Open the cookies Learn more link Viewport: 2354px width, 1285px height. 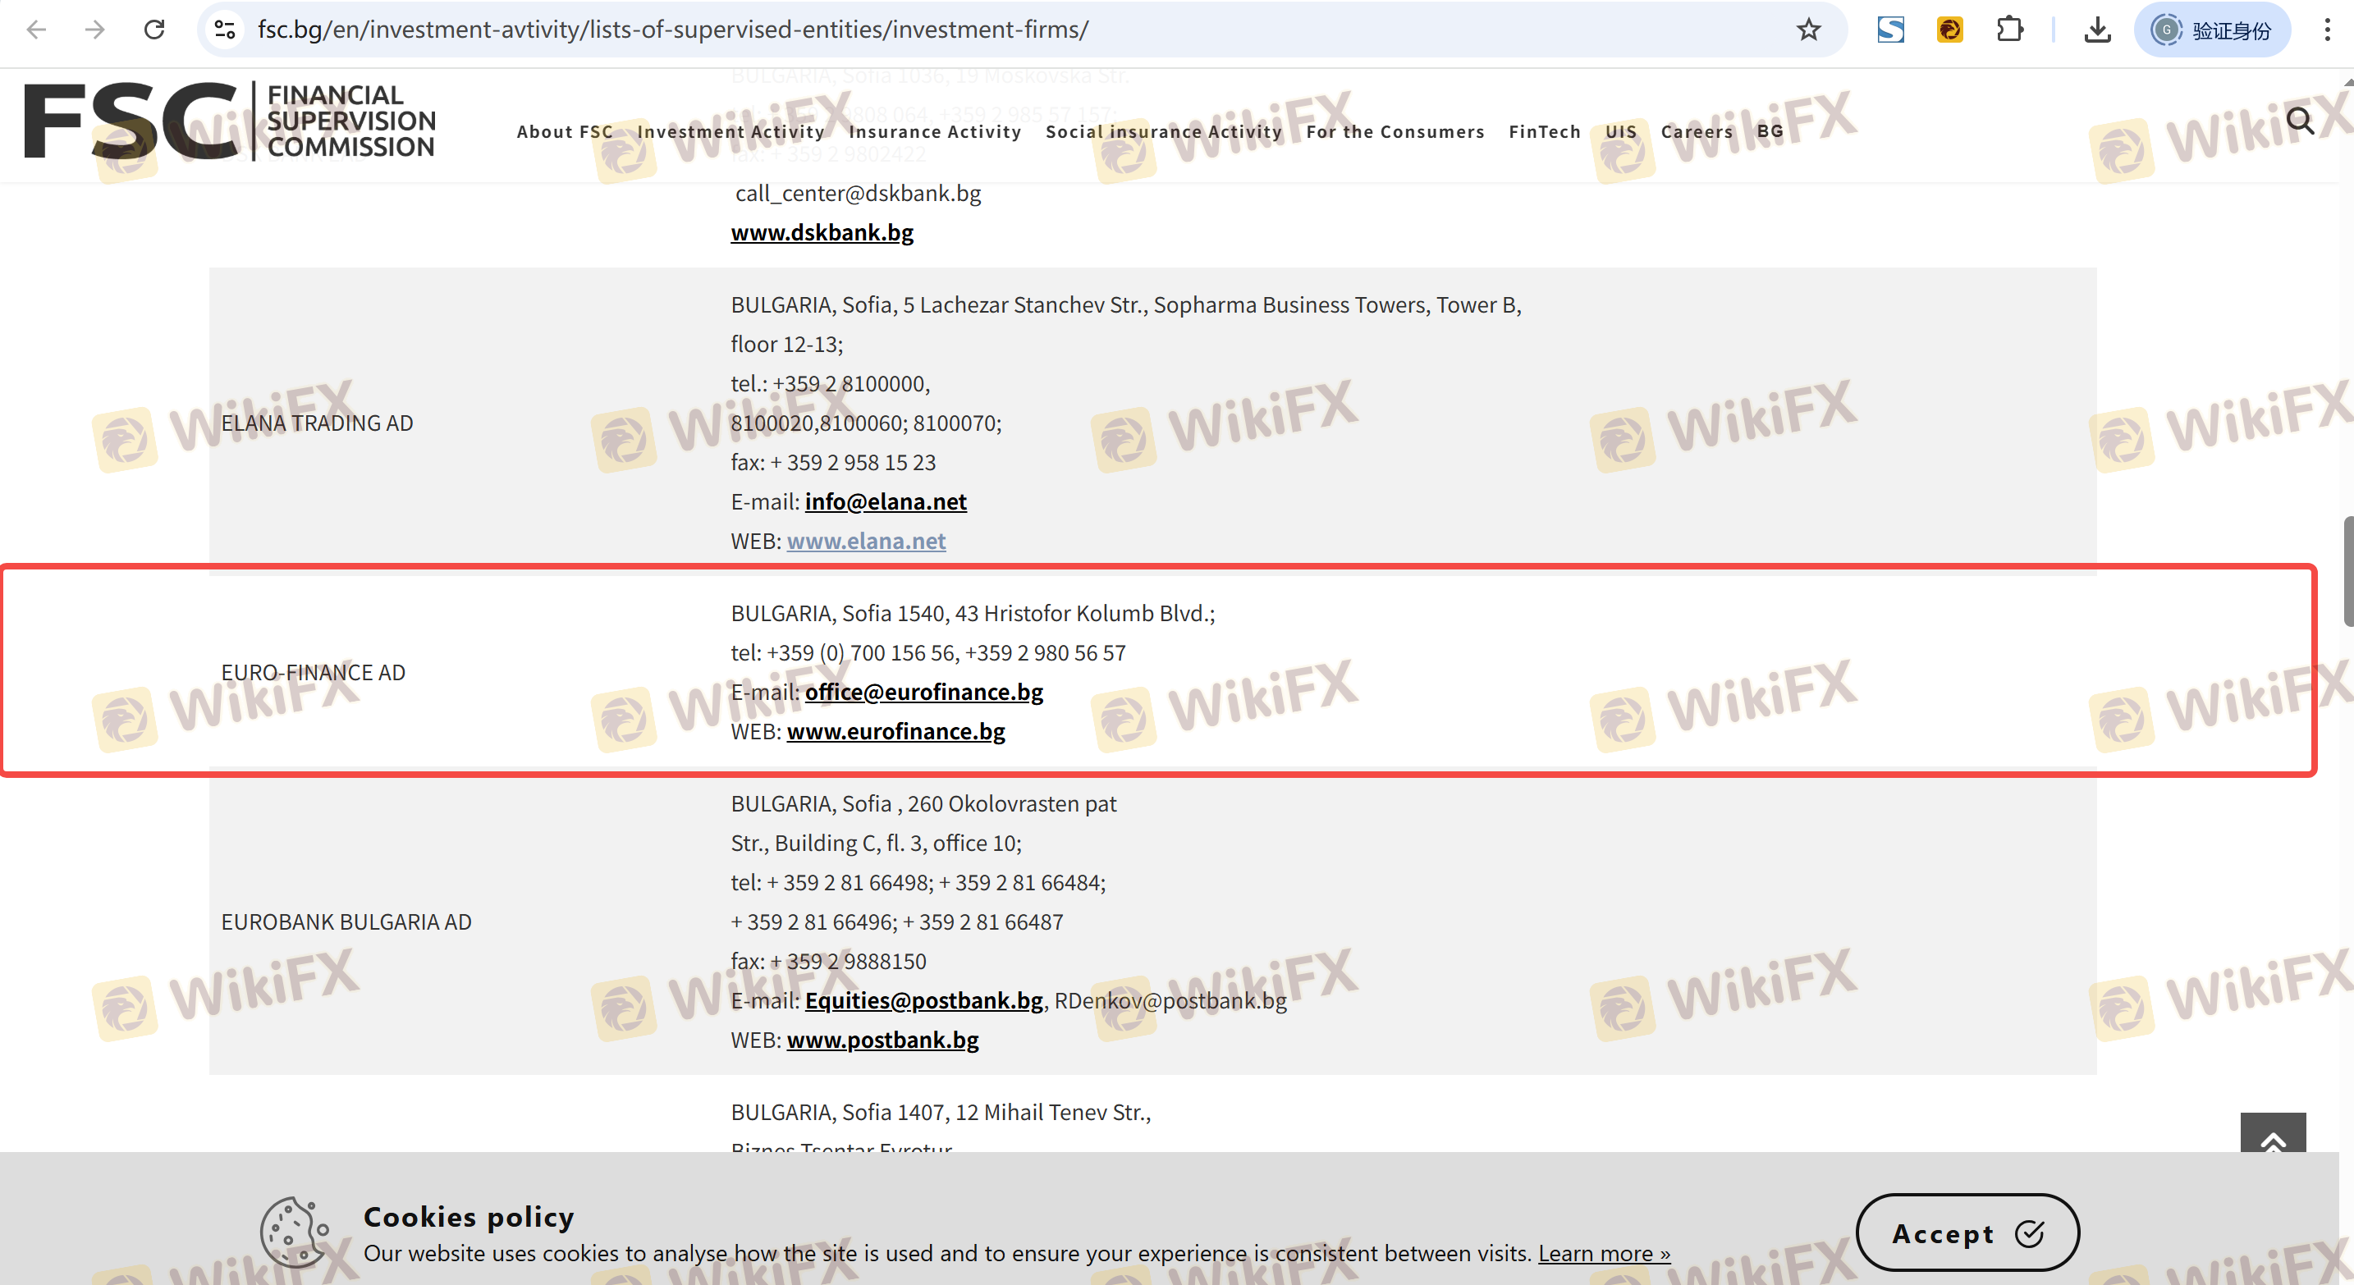tap(1604, 1253)
